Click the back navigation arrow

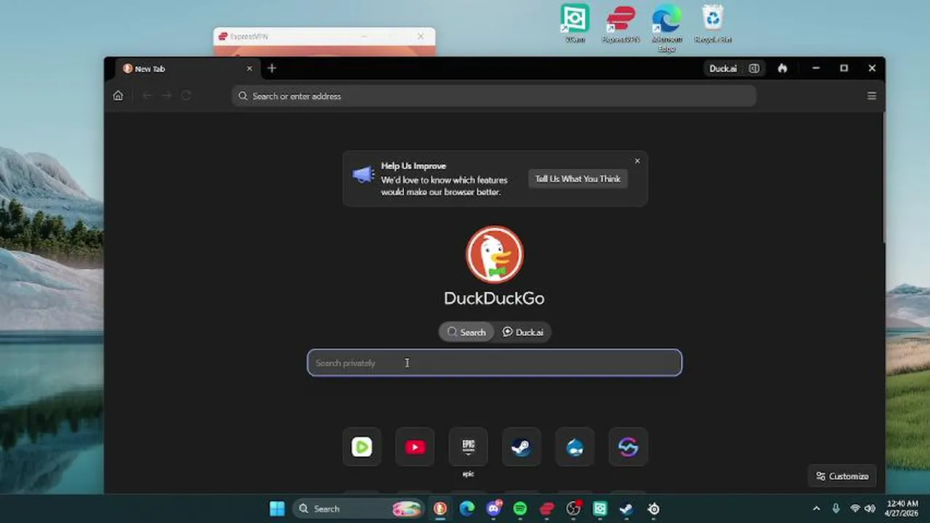click(x=147, y=96)
